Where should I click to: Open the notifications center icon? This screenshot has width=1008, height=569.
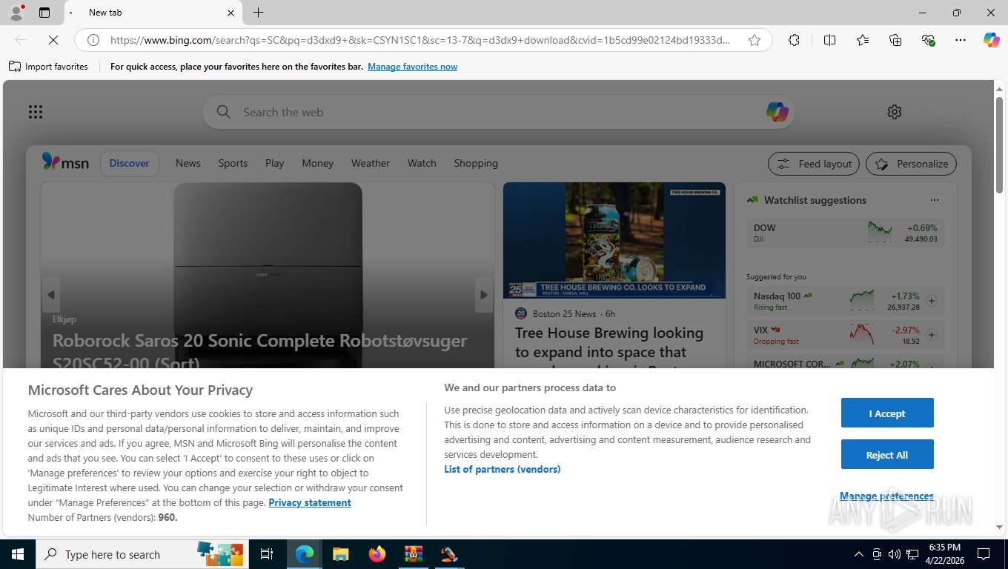pos(984,554)
